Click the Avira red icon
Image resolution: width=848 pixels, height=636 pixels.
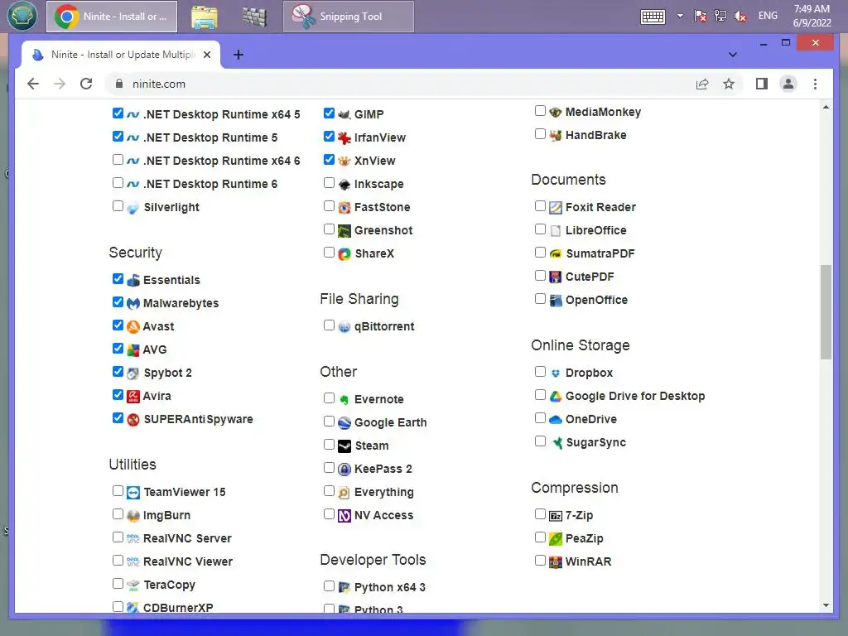133,397
